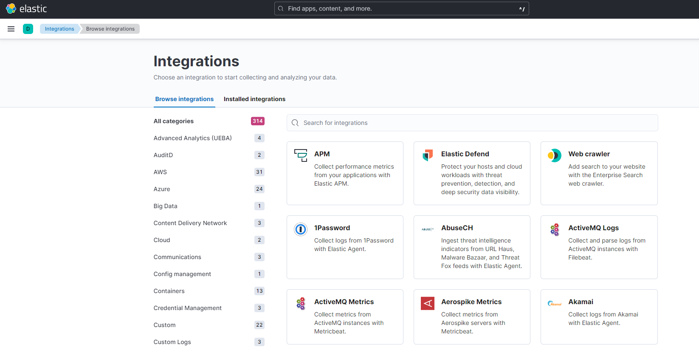Focus the Search for integrations field
Screen dimensions: 699x350
pyautogui.click(x=472, y=123)
